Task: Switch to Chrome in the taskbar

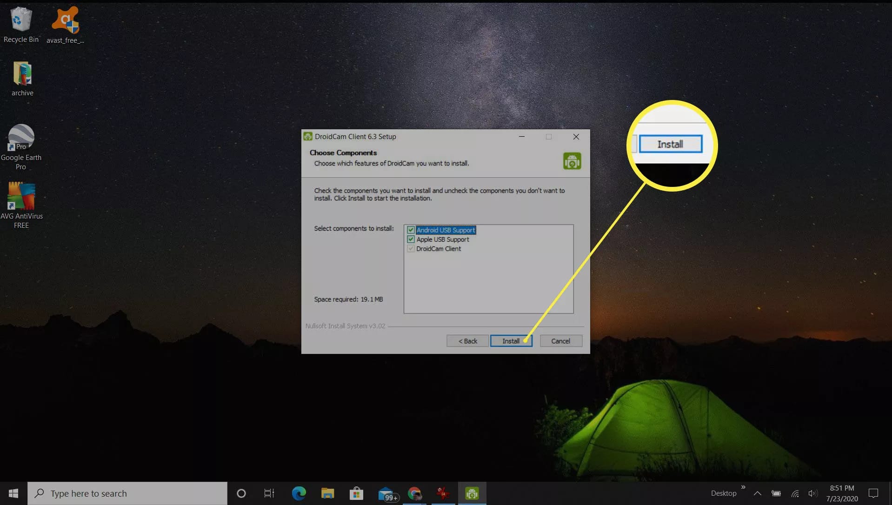Action: coord(414,493)
